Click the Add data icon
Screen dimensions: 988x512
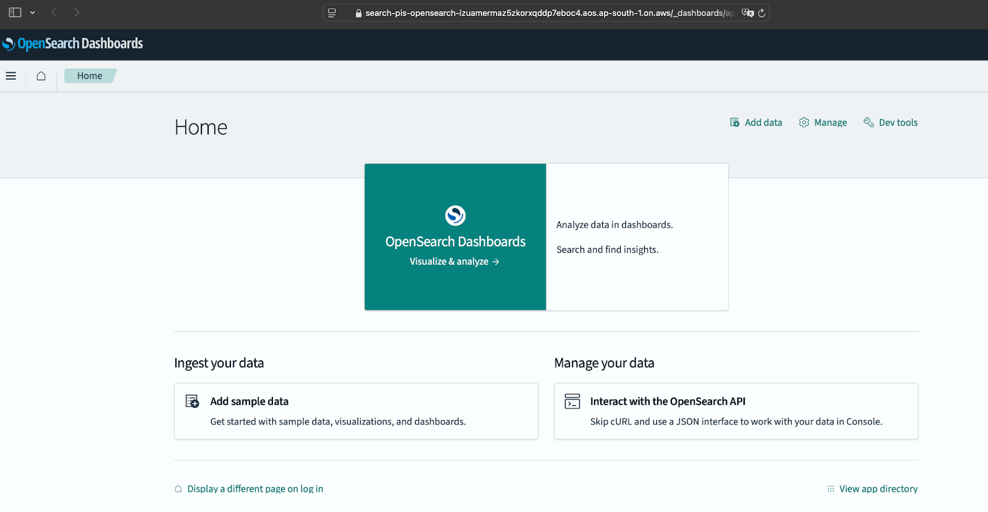coord(735,123)
